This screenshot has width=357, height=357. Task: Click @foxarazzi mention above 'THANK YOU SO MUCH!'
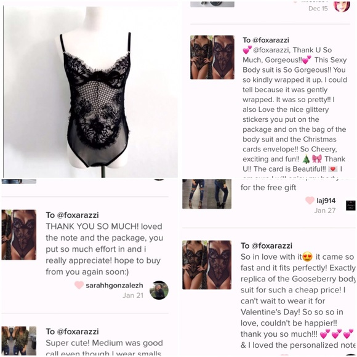[x=78, y=215]
